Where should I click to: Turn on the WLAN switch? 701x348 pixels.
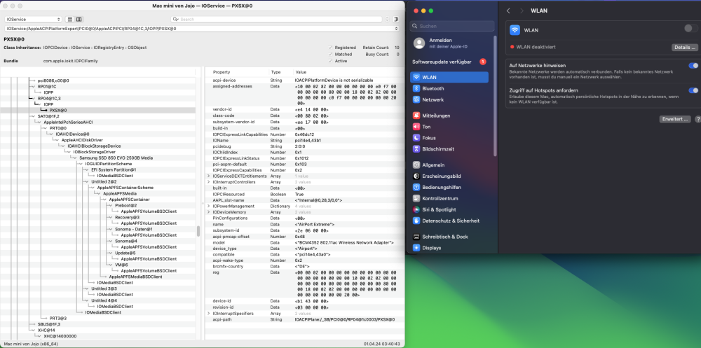690,29
